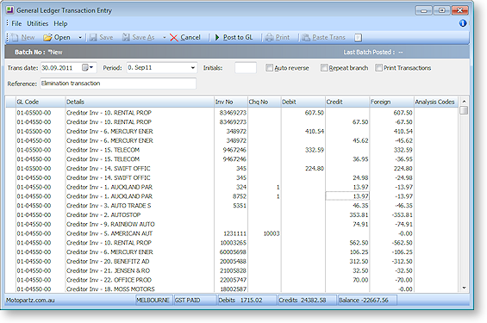Click the 22. OFFICE PROD details cell

point(140,280)
